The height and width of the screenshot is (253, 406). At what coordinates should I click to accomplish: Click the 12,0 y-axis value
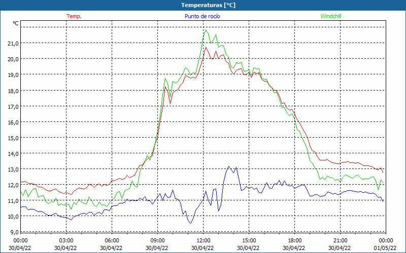coord(13,185)
